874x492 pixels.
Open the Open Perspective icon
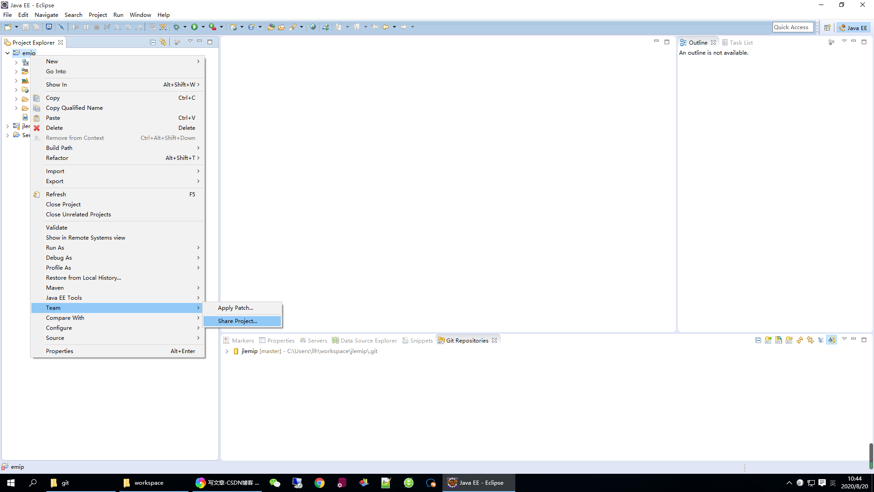(827, 27)
